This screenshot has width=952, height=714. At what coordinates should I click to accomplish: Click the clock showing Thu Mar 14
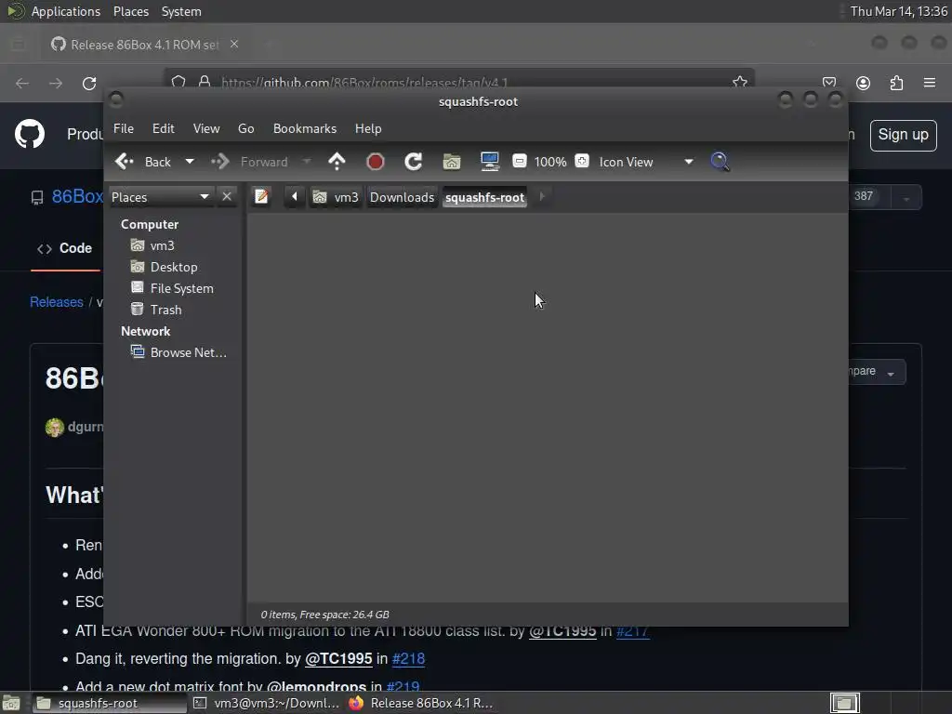[x=898, y=11]
